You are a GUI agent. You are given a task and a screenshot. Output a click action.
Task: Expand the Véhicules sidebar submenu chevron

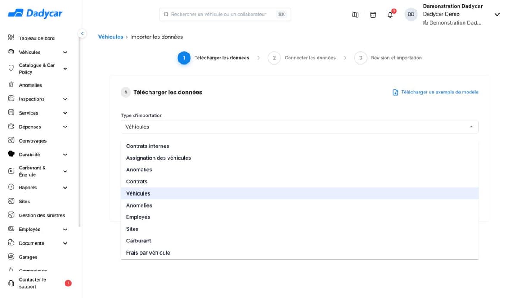65,52
